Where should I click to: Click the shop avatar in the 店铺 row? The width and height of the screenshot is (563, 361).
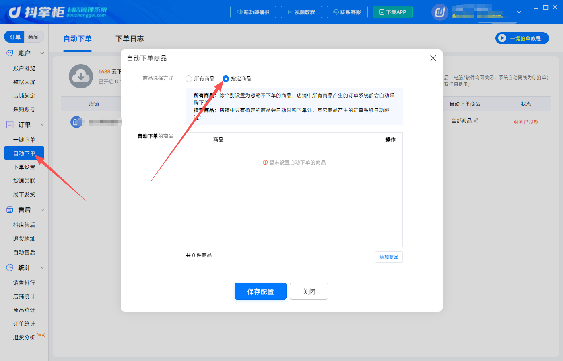coord(76,122)
